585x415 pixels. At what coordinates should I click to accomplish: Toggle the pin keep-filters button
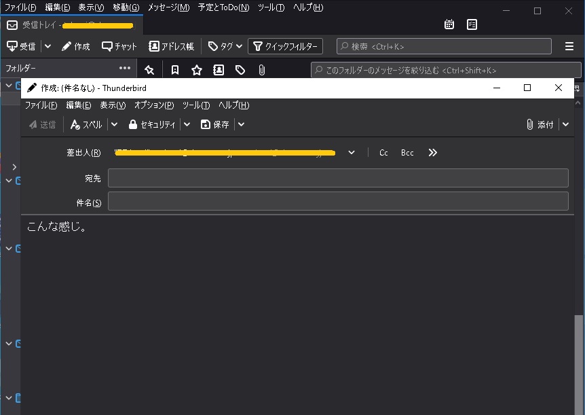[x=149, y=70]
